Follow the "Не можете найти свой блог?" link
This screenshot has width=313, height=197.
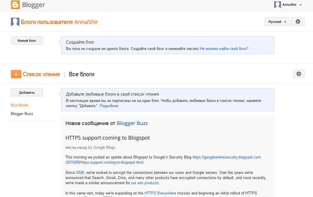pos(224,49)
